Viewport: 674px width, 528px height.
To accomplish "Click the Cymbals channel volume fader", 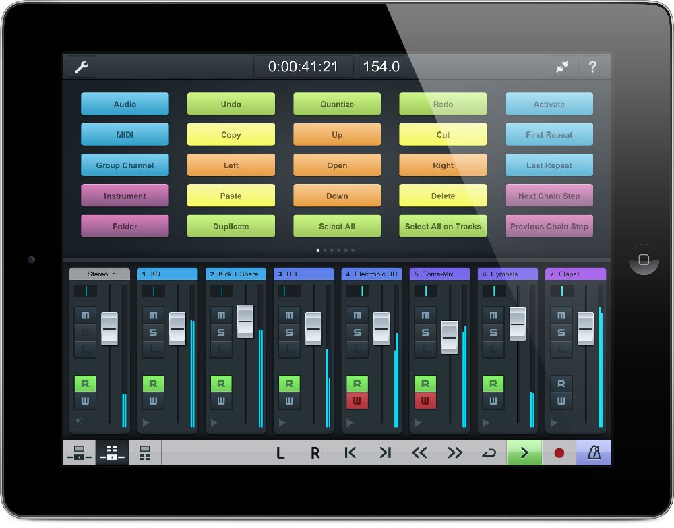I will [x=517, y=324].
